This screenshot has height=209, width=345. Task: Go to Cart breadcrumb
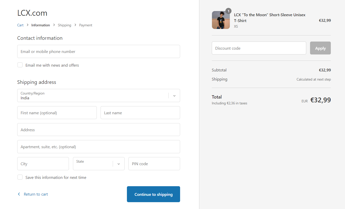[20, 25]
